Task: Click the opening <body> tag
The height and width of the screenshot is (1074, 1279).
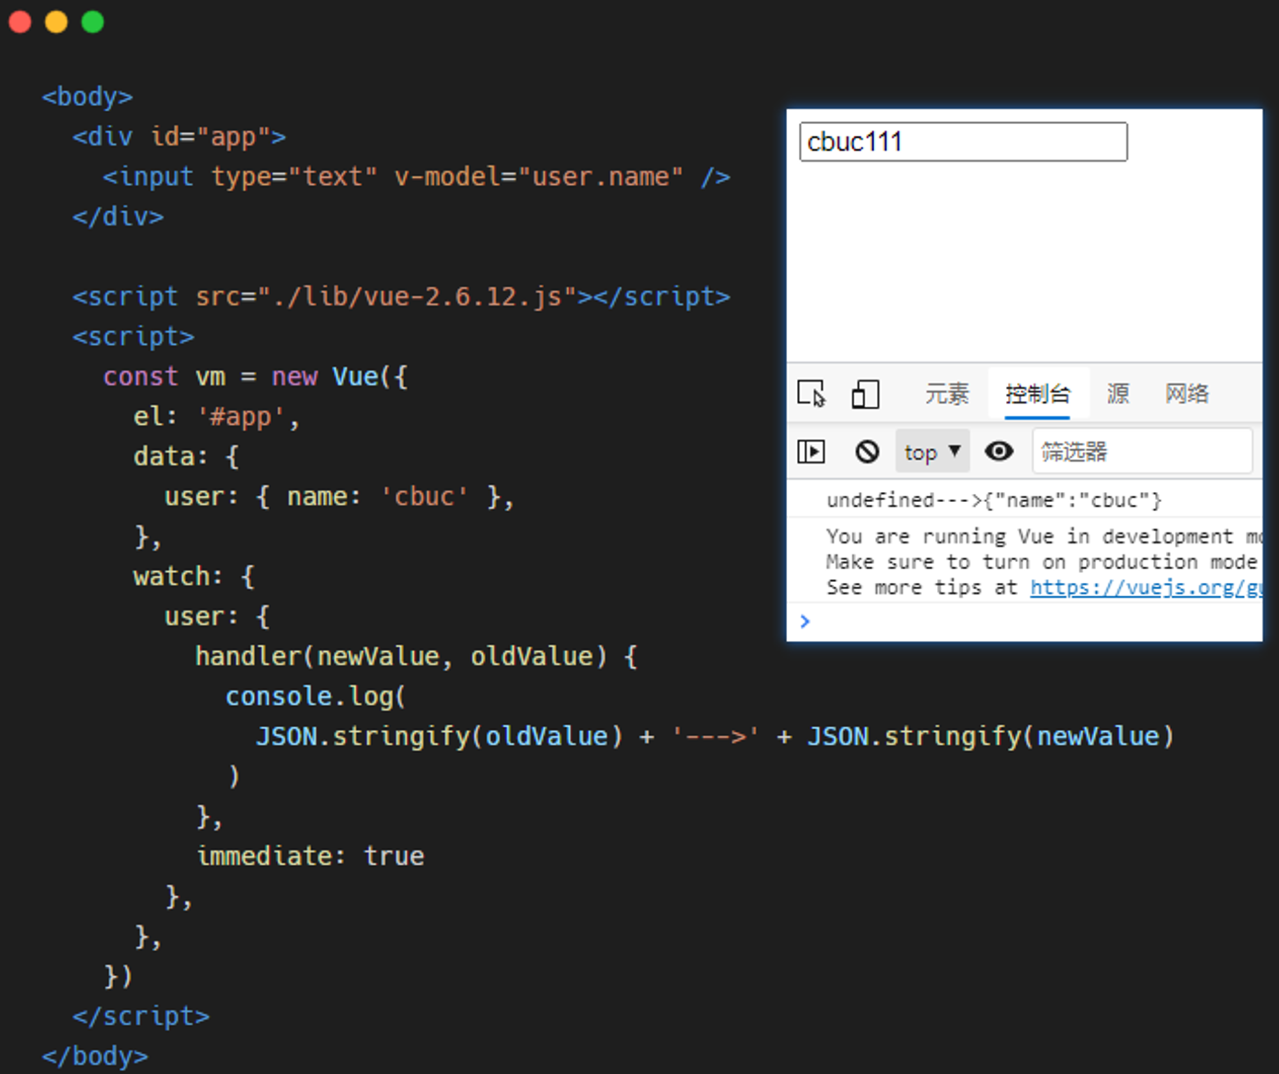Action: pyautogui.click(x=87, y=97)
